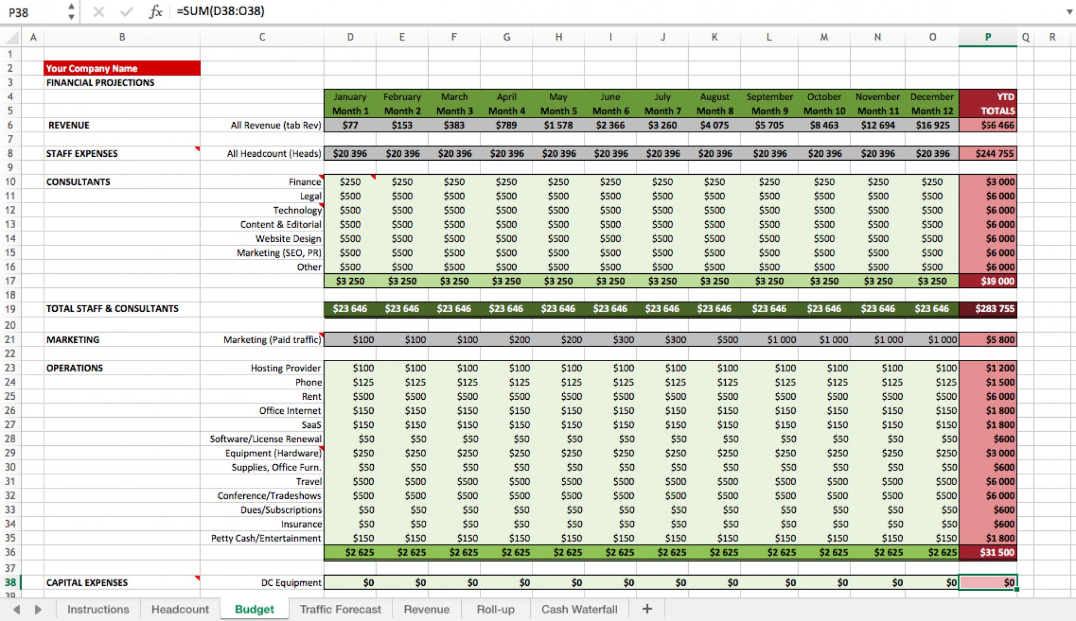Click the Name Box stepper arrows
The height and width of the screenshot is (621, 1076).
(x=71, y=12)
